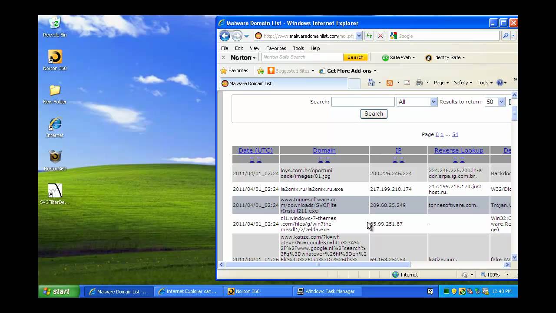Click the Norton checkmark tray icon
556x313 pixels.
point(462,291)
